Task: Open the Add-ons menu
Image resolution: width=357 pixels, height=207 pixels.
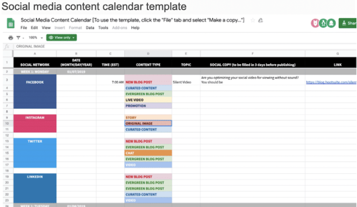Action: click(120, 28)
